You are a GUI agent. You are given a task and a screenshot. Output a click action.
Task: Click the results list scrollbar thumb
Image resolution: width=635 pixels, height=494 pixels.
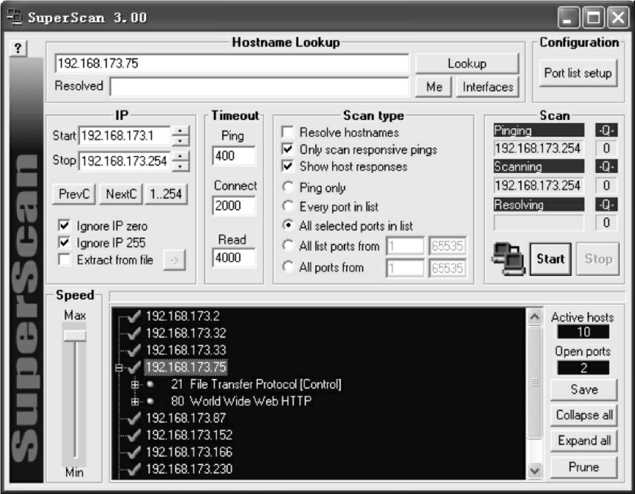pyautogui.click(x=536, y=383)
